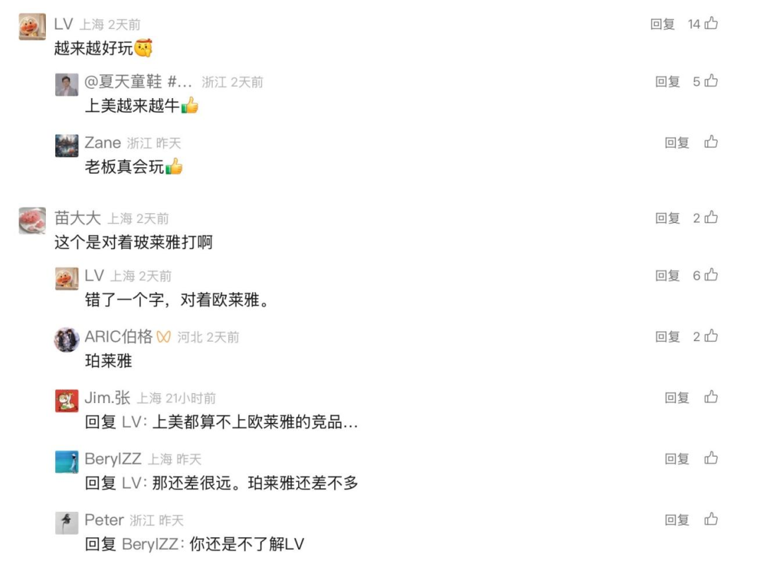Open the @夏天童鞋 username link
The image size is (763, 564).
pos(138,82)
